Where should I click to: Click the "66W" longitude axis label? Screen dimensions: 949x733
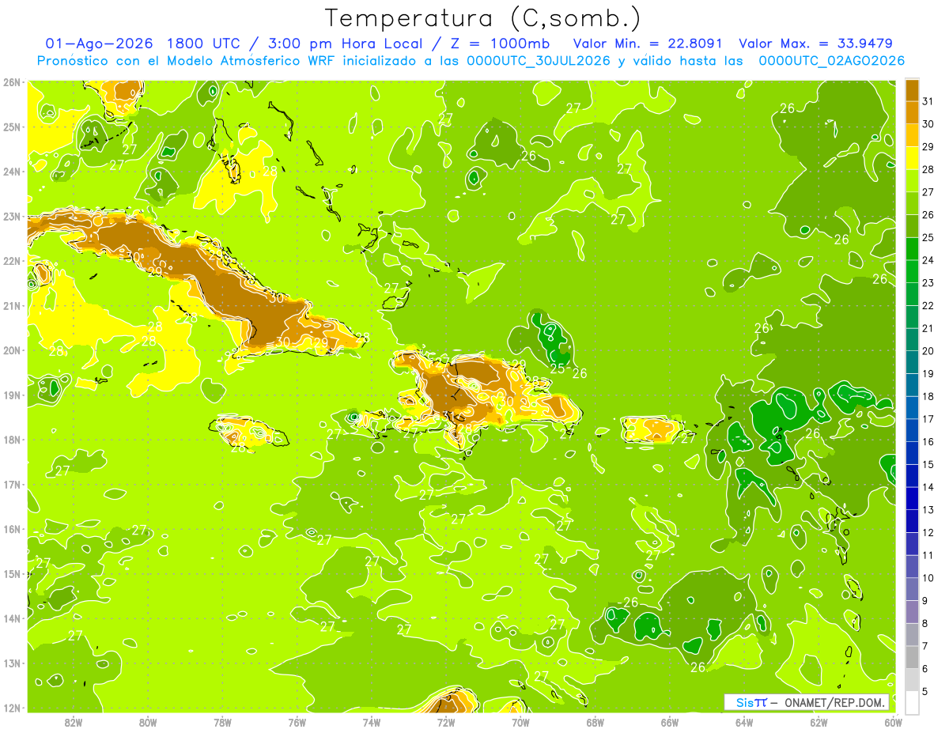tap(670, 721)
